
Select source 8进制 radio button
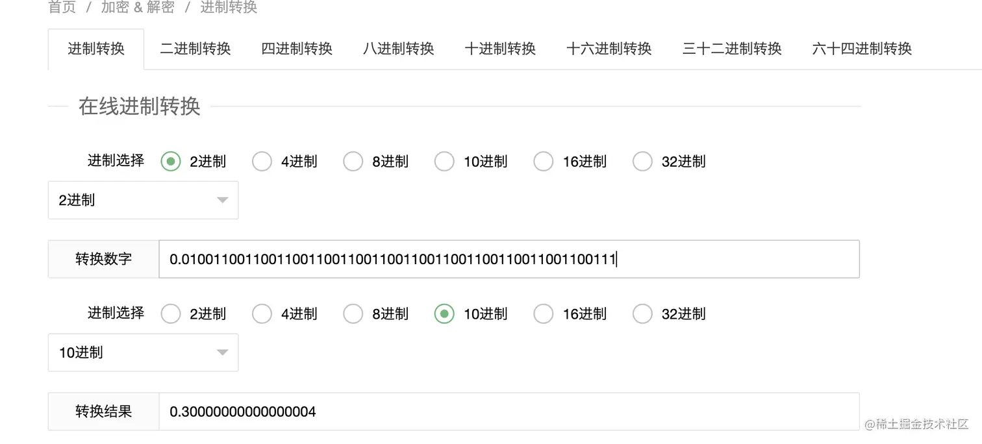click(x=353, y=161)
